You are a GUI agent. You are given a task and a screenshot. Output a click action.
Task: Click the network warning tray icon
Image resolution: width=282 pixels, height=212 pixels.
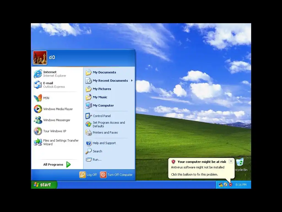click(221, 185)
